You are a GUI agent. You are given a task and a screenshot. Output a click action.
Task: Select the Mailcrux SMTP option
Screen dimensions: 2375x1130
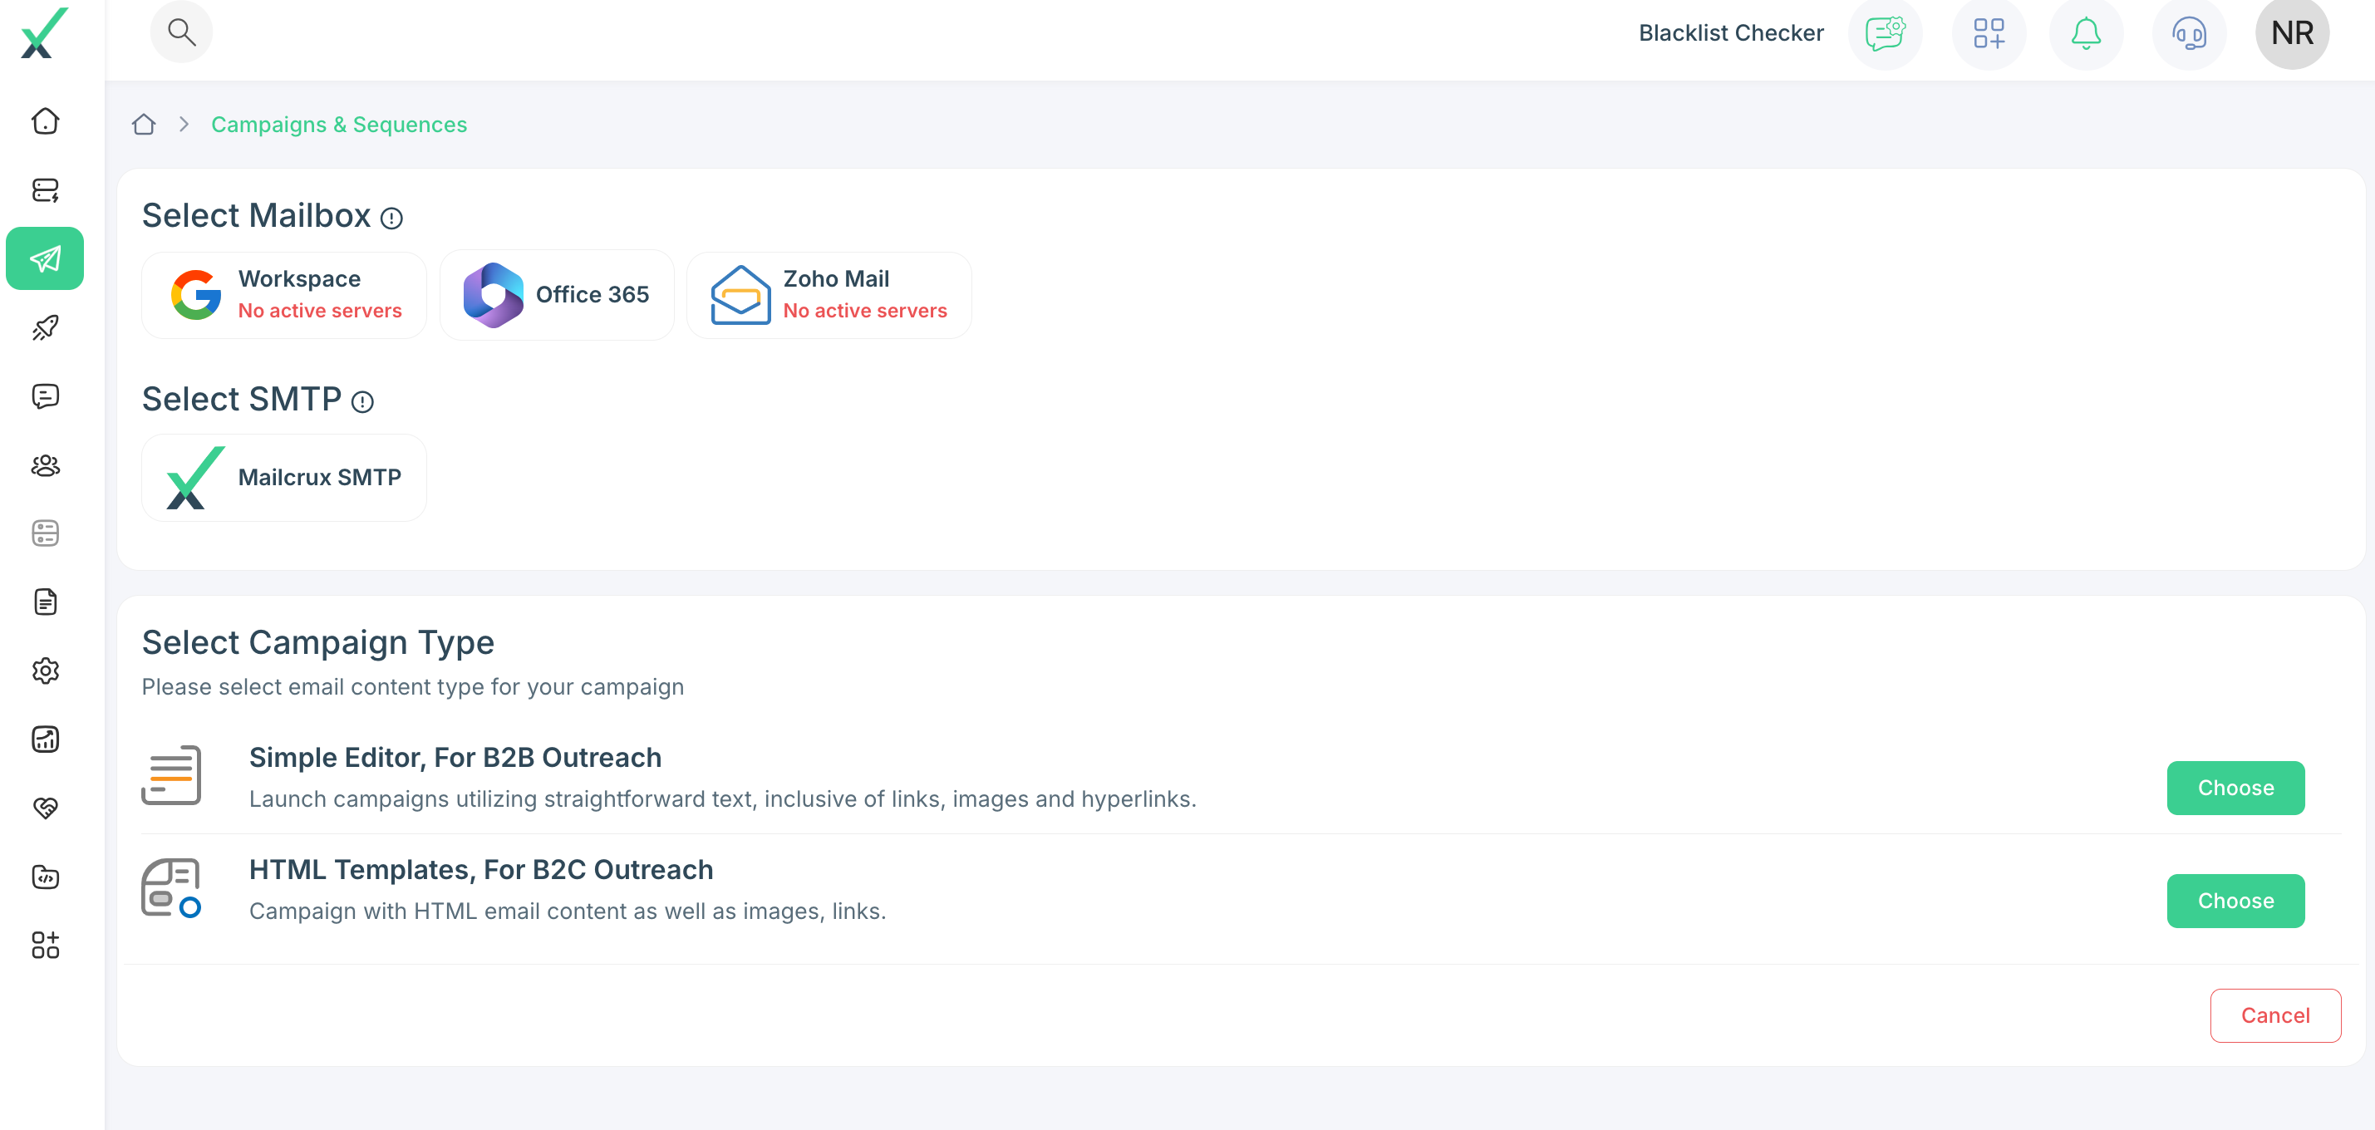283,478
